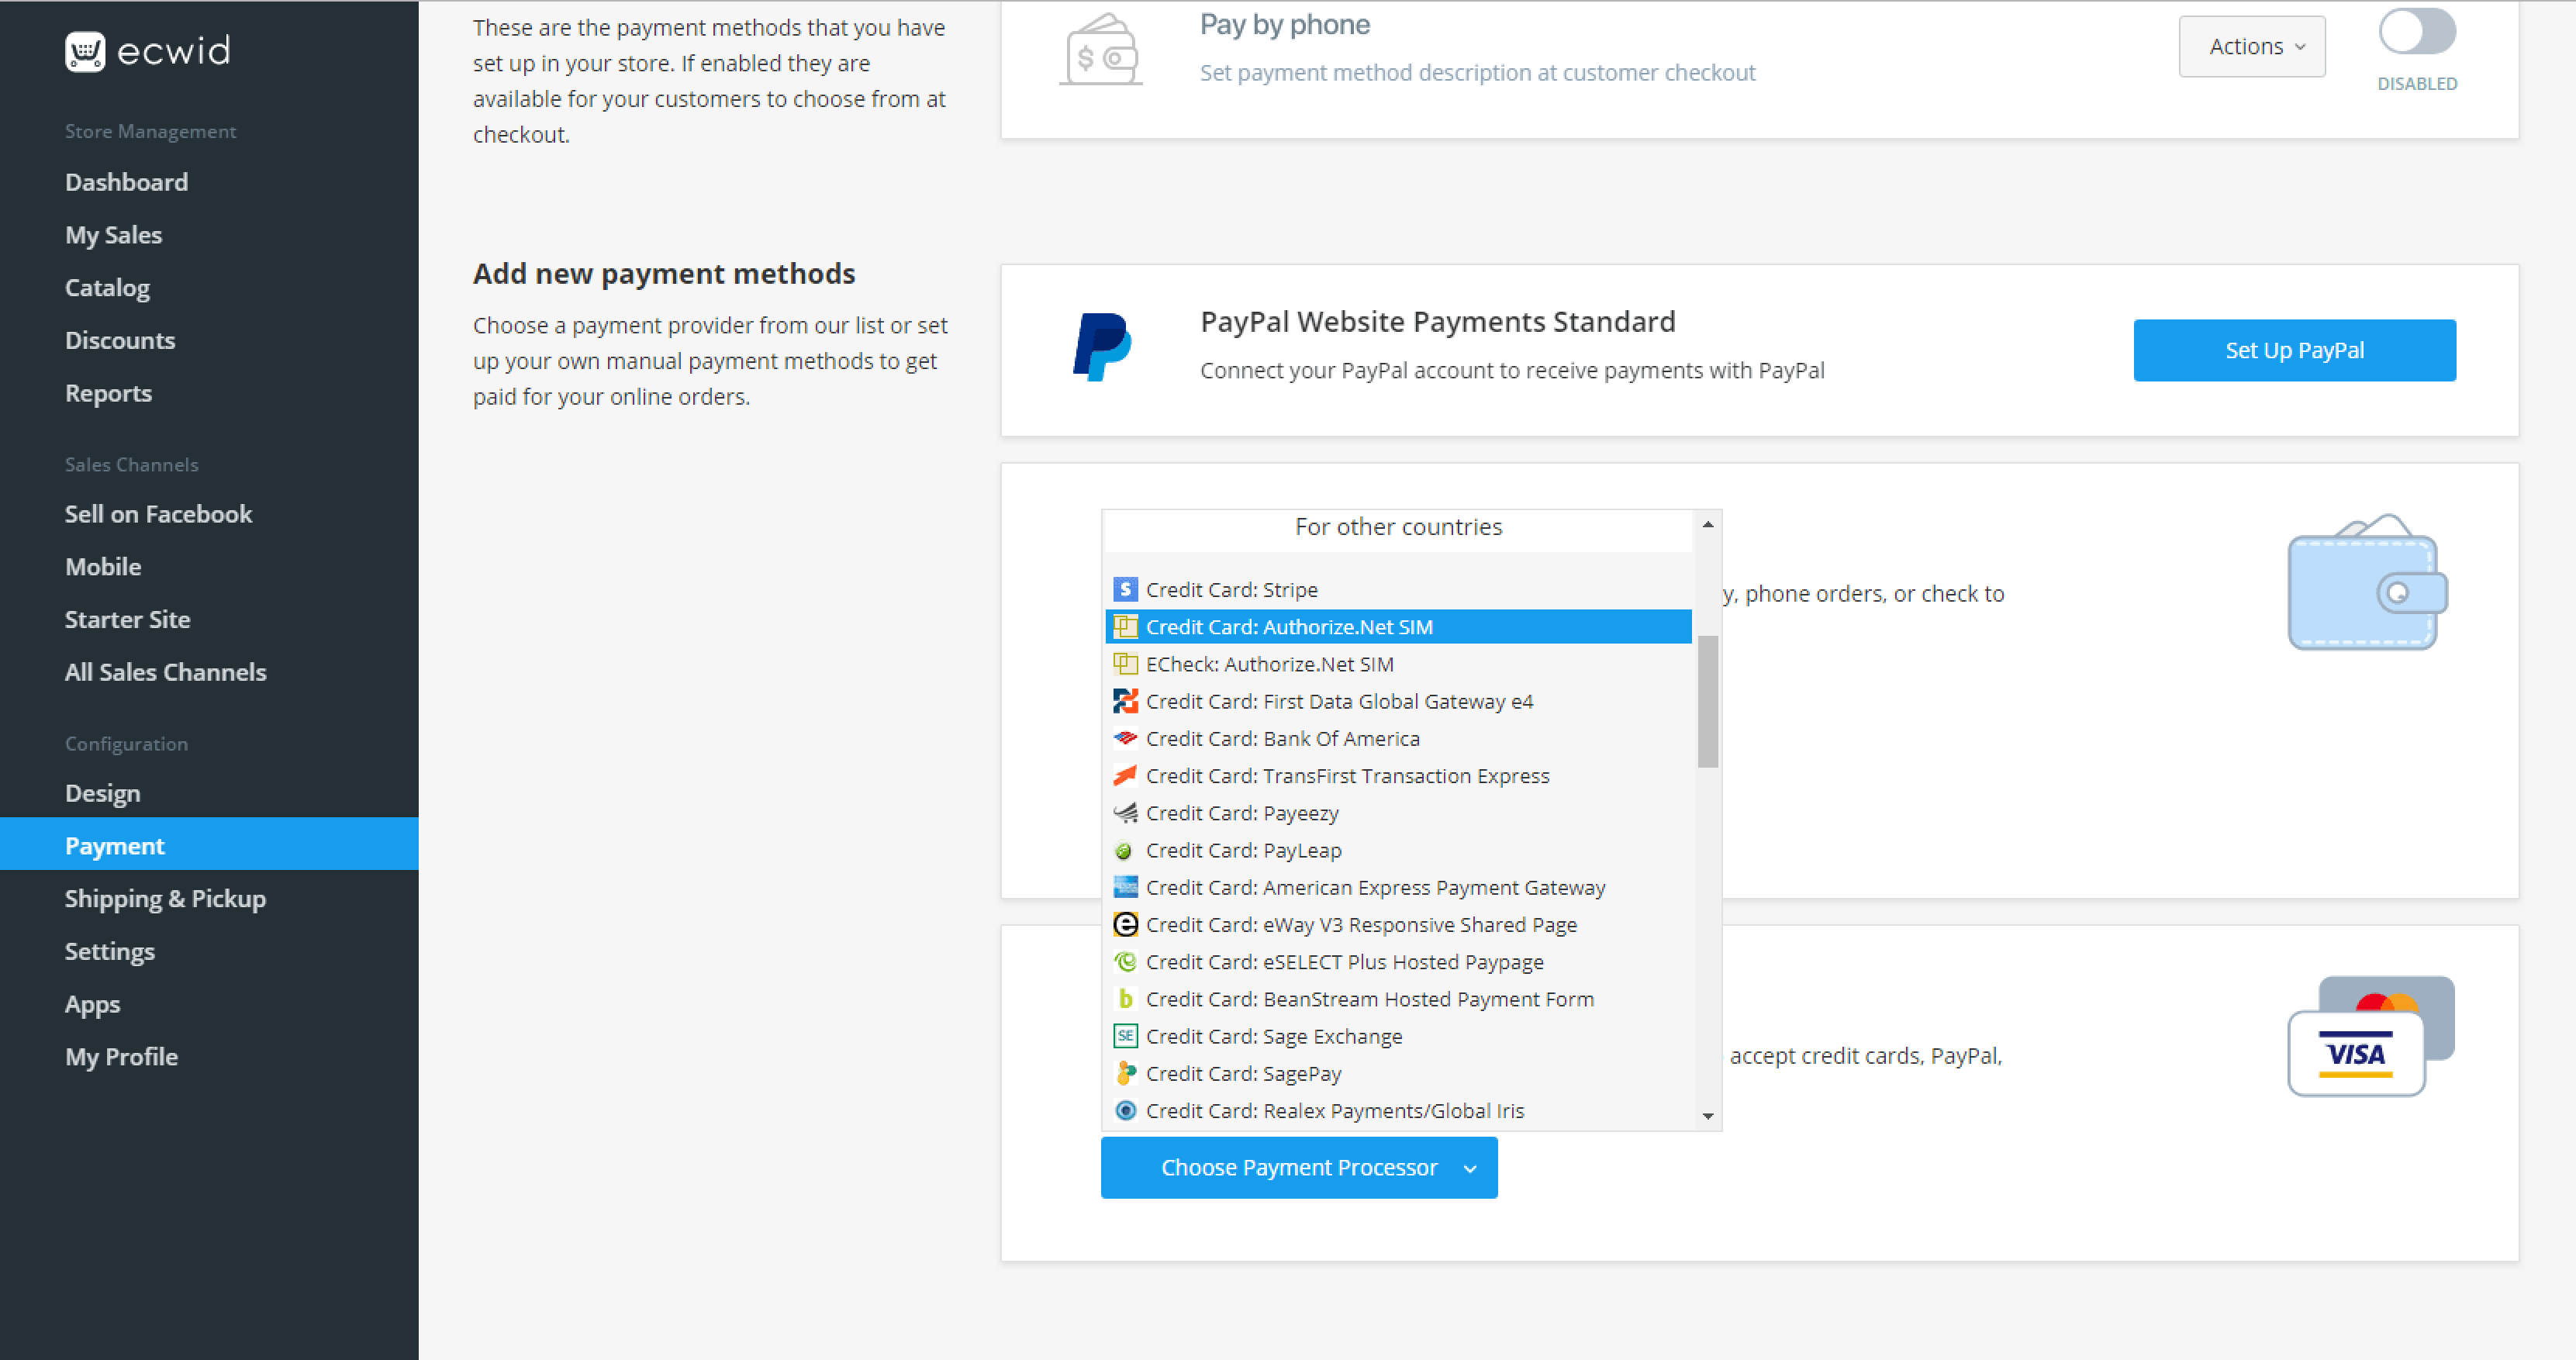Viewport: 2576px width, 1360px height.
Task: Select Credit Card: PayLeap option
Action: tap(1398, 850)
